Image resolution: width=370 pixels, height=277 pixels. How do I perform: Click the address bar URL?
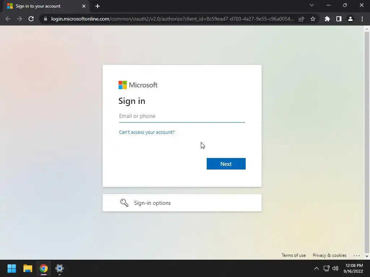pyautogui.click(x=172, y=19)
